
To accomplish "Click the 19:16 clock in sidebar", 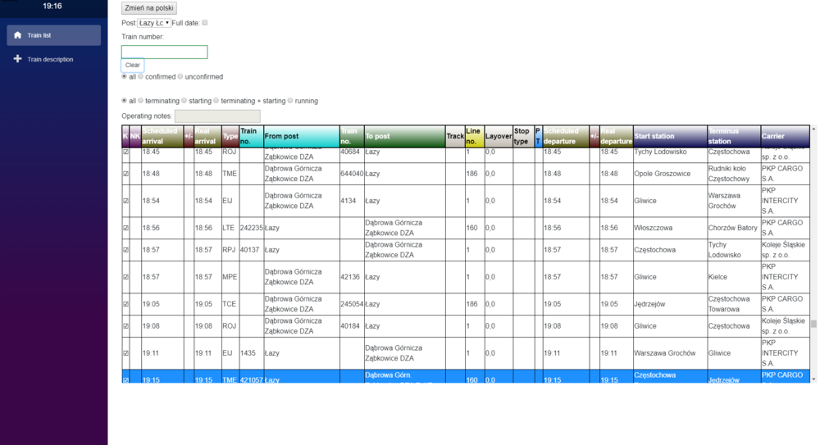I will [52, 7].
